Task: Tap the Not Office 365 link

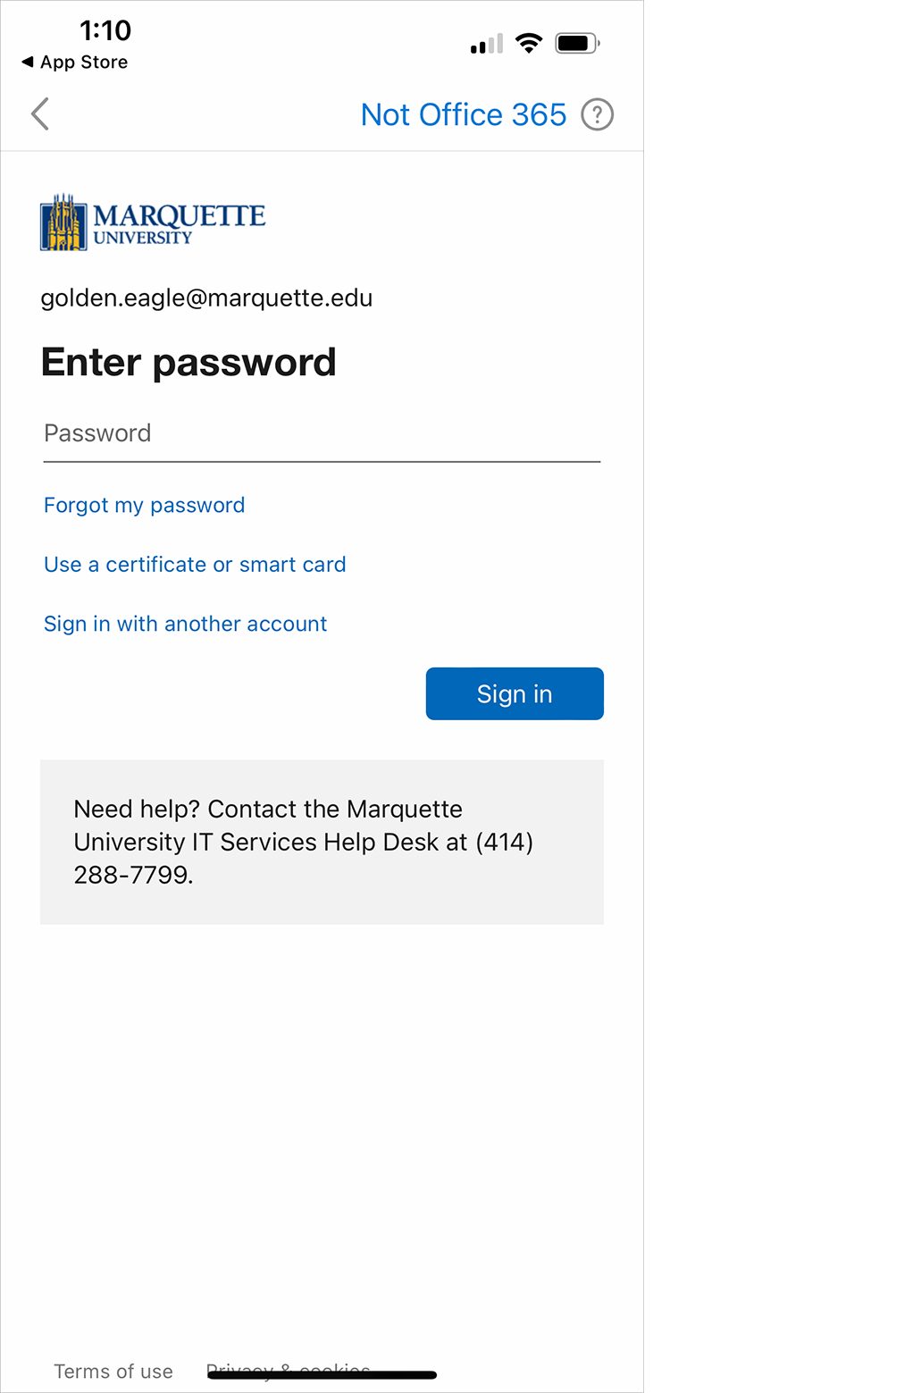Action: point(463,114)
